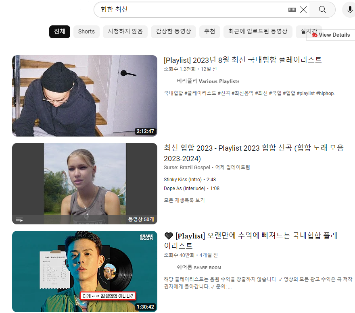This screenshot has height=313, width=355.
Task: Open the 감상한 동영상 filter option
Action: coord(173,31)
